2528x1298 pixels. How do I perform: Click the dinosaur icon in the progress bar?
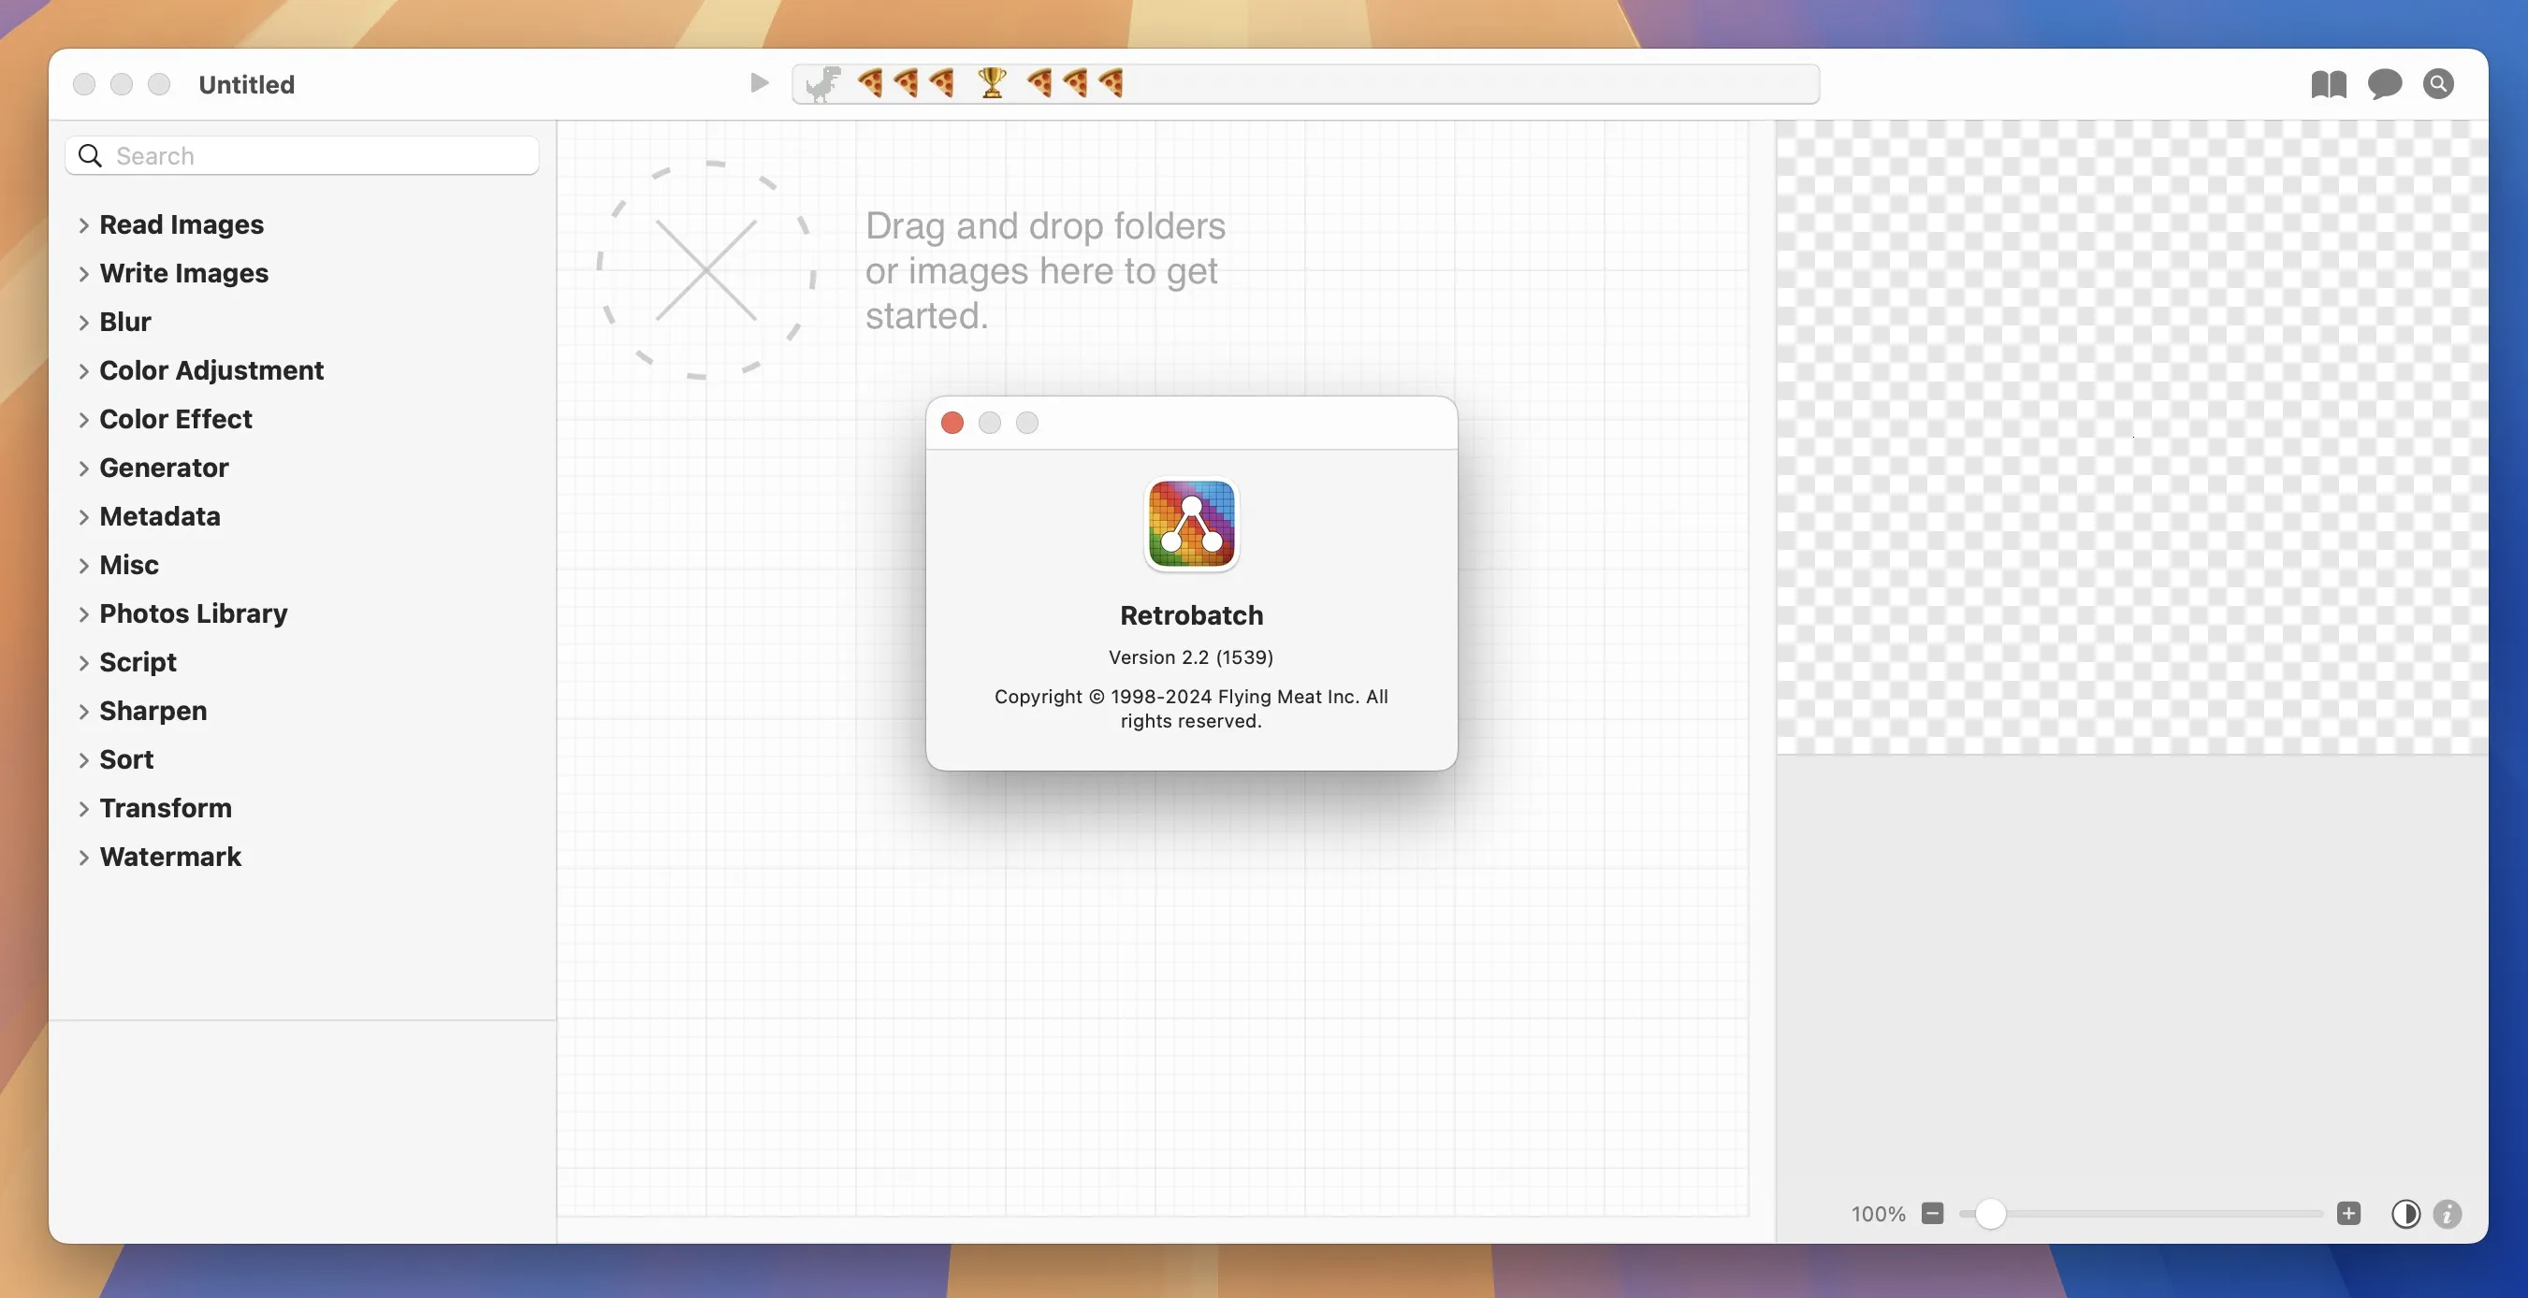click(x=823, y=84)
